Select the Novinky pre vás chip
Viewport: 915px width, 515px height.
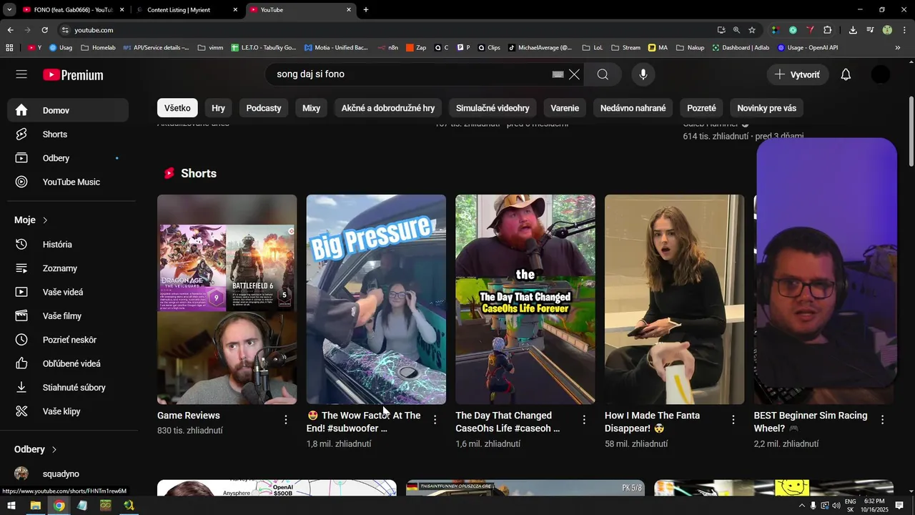766,108
